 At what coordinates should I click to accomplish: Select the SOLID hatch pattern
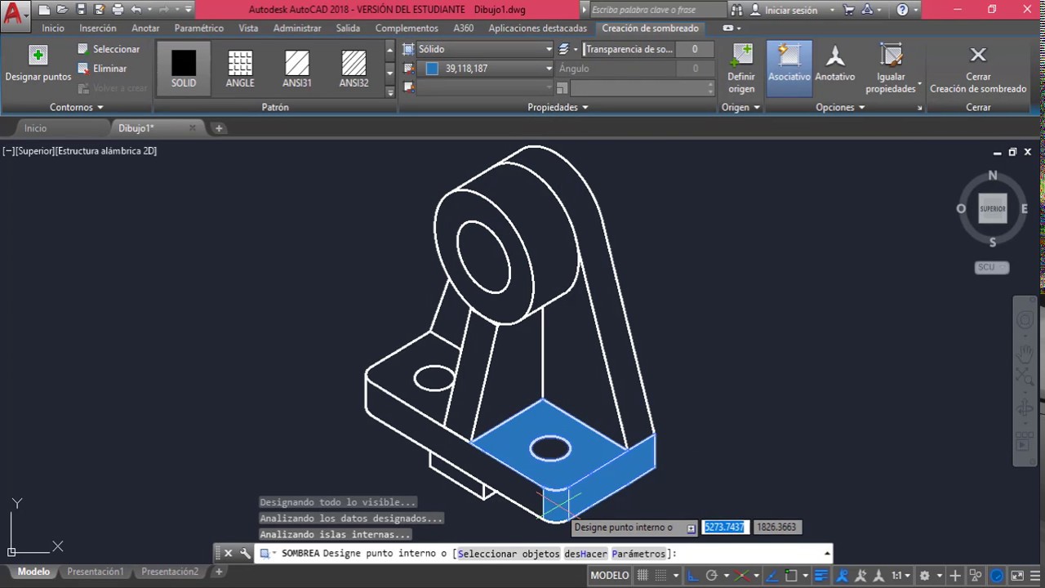184,69
